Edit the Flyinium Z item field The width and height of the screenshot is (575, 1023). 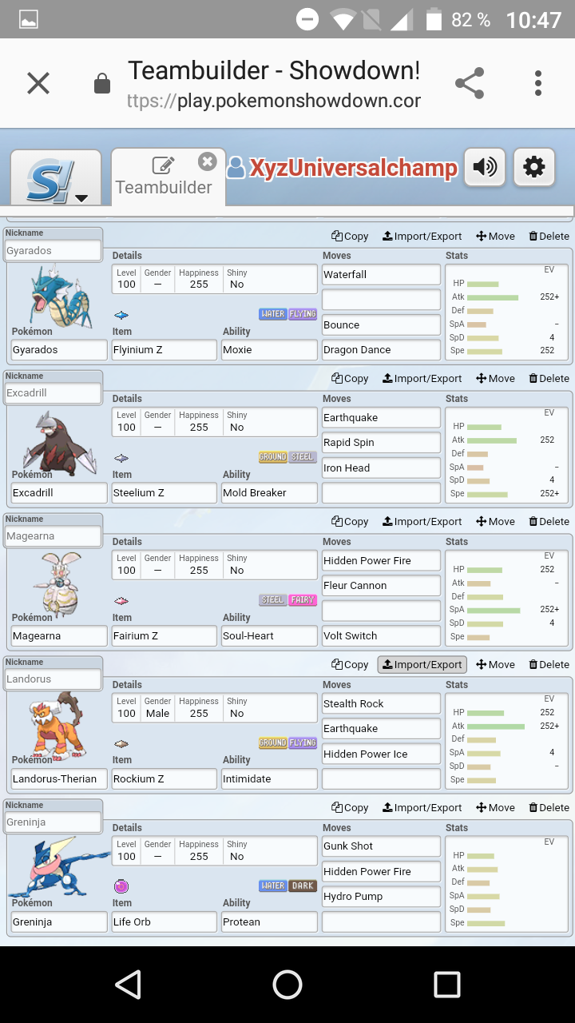pos(165,350)
